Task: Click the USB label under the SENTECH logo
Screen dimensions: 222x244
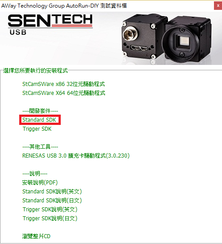Action: click(18, 32)
